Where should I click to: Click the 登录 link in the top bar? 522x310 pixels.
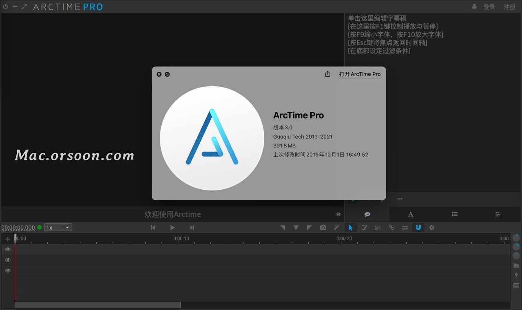tap(489, 7)
